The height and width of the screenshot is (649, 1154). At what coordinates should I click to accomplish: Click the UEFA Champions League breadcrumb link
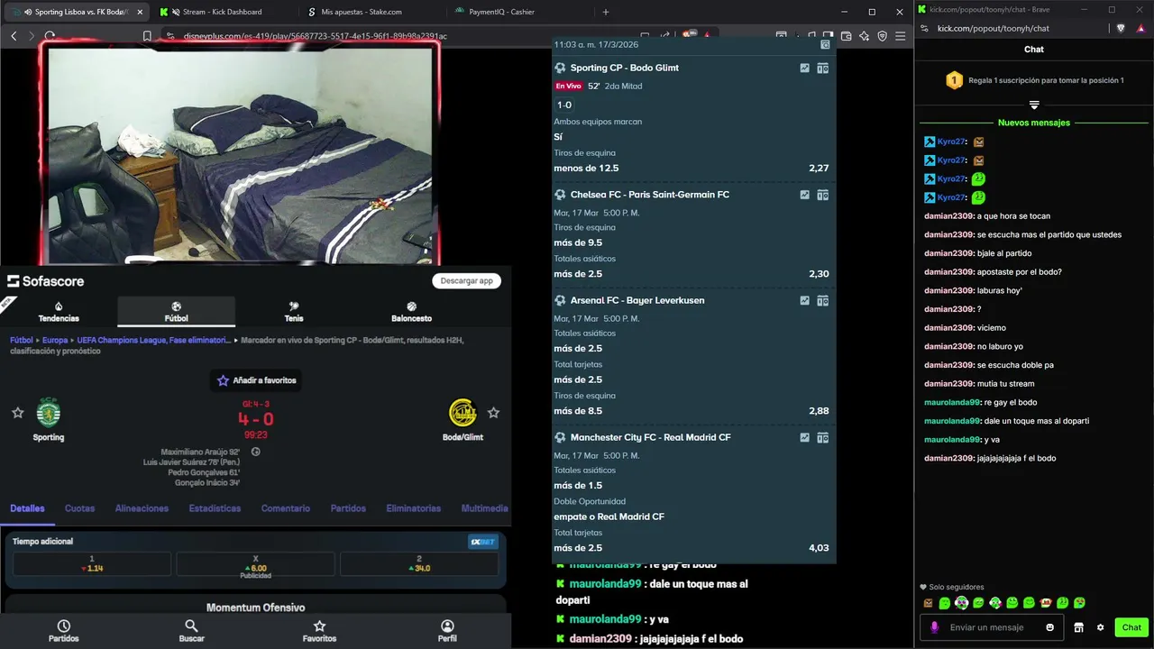(x=155, y=341)
